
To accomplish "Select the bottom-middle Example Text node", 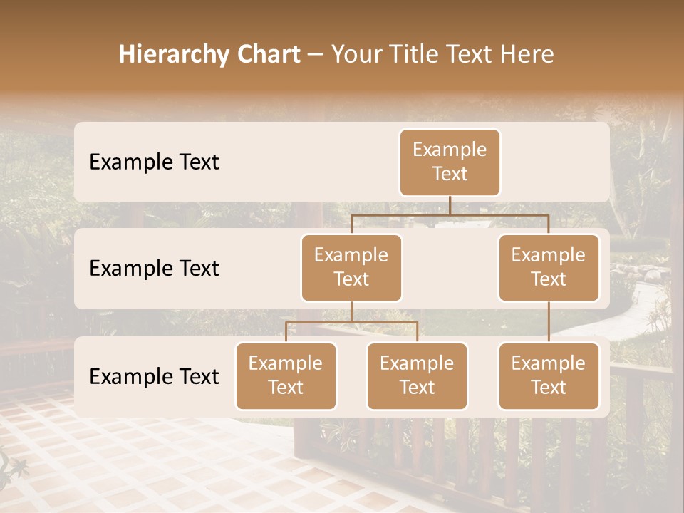I will [417, 376].
